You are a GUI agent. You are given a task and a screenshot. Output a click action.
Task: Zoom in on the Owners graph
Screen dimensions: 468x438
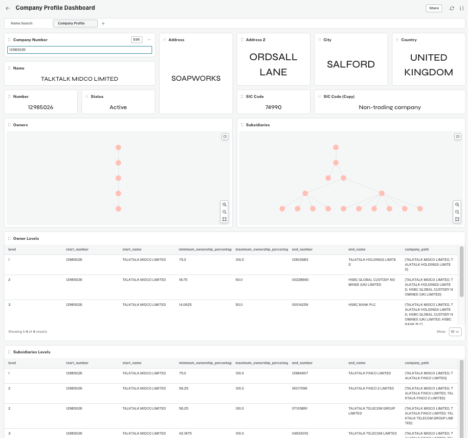point(224,205)
